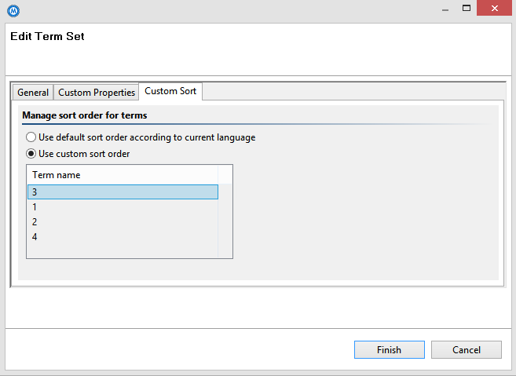Image resolution: width=516 pixels, height=376 pixels.
Task: Enable default sort order by current language
Action: click(31, 137)
